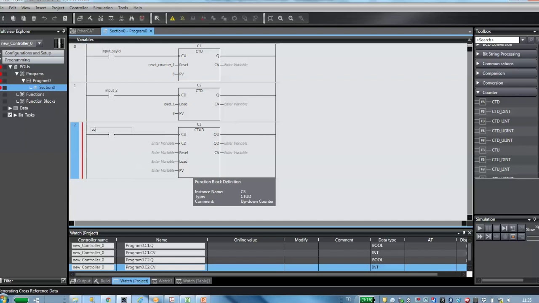This screenshot has height=303, width=539.
Task: Start simulation with the Run play button
Action: coord(480,228)
